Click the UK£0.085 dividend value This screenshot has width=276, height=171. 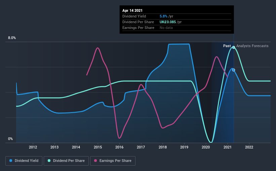[168, 22]
